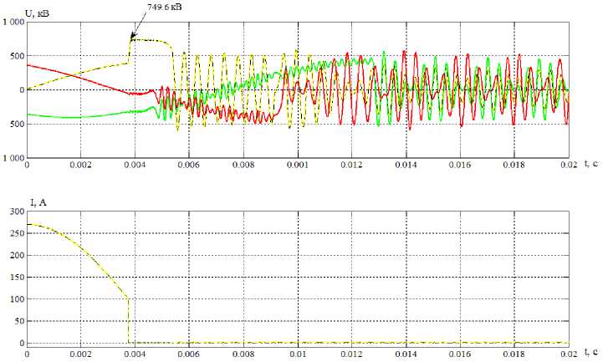This screenshot has height=362, width=603.
Task: Click the U, кВ axis title
Action: pos(37,14)
